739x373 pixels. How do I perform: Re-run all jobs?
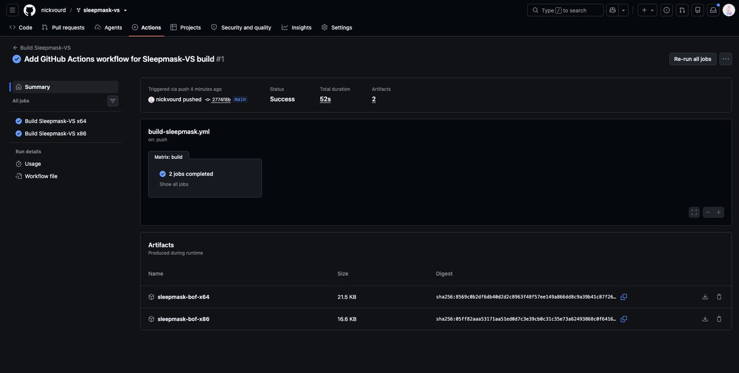693,59
